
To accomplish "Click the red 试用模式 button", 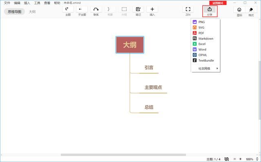I will (218, 3).
